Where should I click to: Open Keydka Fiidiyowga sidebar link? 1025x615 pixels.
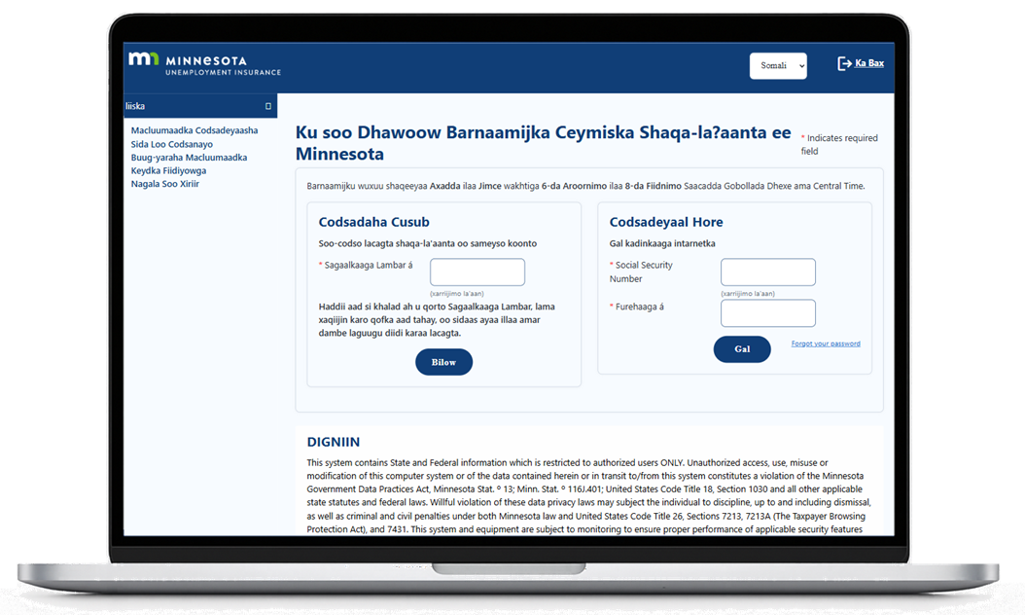168,170
